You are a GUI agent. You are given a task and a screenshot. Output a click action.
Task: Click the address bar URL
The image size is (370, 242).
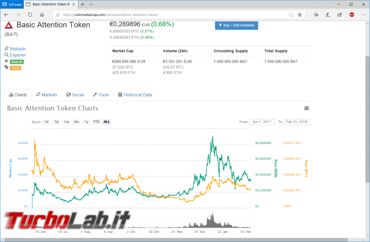pos(110,15)
